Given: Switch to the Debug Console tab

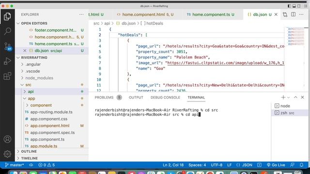Looking at the screenshot, I should (x=165, y=98).
